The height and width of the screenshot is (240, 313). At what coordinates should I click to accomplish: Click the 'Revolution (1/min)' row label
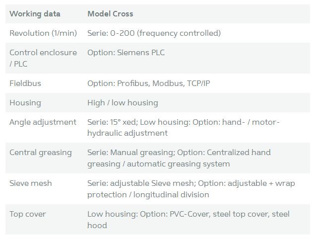coord(43,33)
